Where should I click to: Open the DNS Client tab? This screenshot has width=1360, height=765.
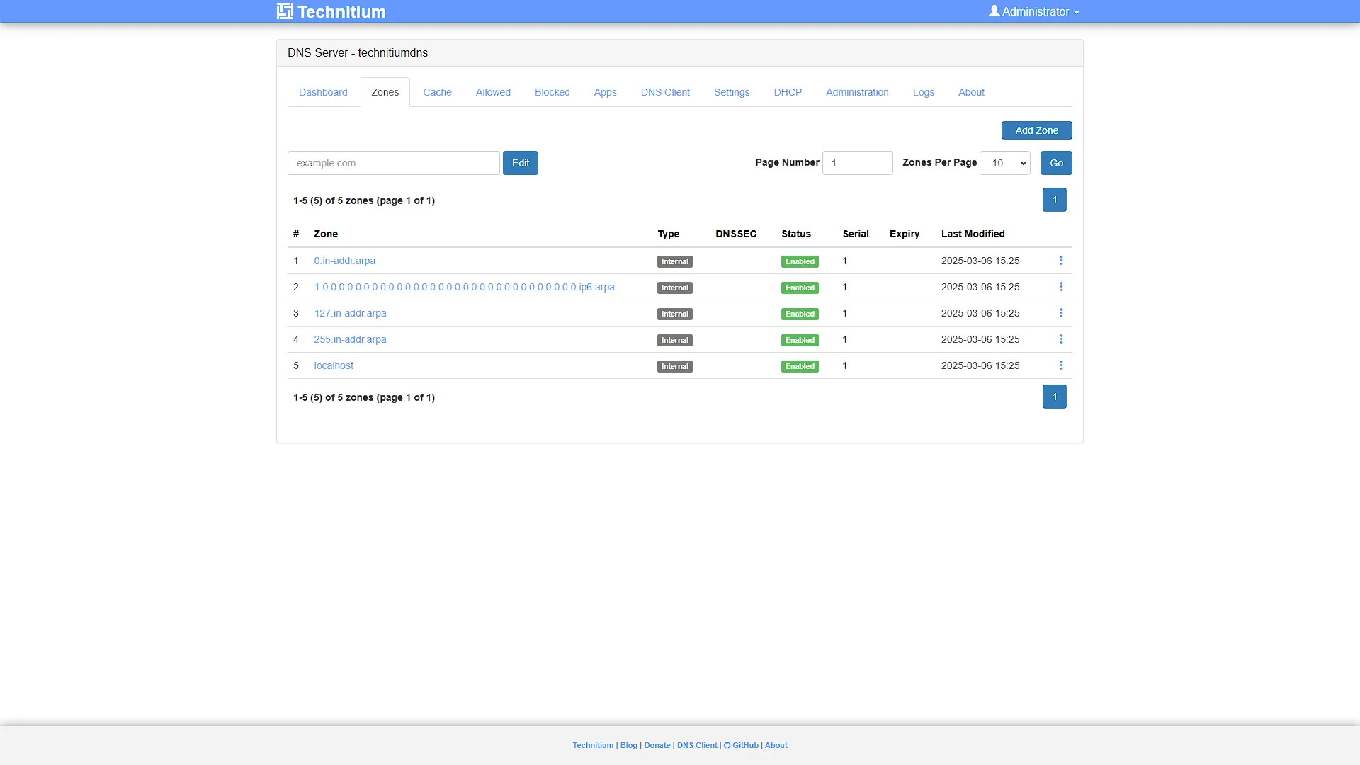(665, 92)
